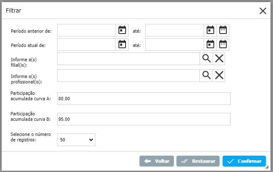Edit Participação acumulada curva A value

click(x=144, y=99)
